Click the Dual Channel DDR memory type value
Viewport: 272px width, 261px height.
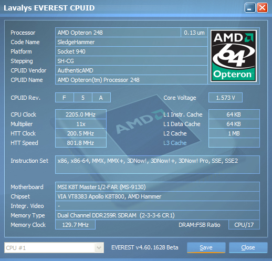coord(158,215)
